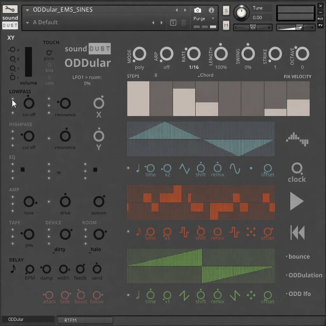326x326 pixels.
Task: Go to previous instrument arrow
Action: click(x=176, y=10)
